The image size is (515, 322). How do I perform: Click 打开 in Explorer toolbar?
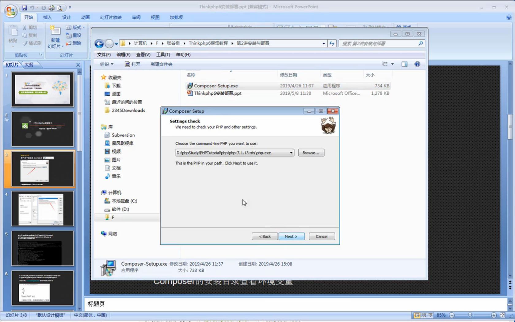[x=132, y=64]
